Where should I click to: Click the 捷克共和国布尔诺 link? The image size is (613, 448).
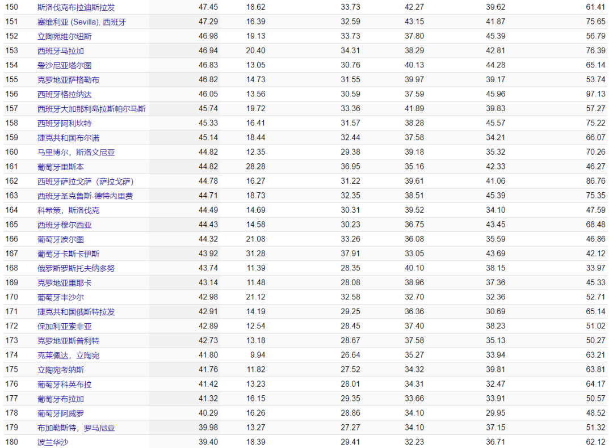[69, 138]
